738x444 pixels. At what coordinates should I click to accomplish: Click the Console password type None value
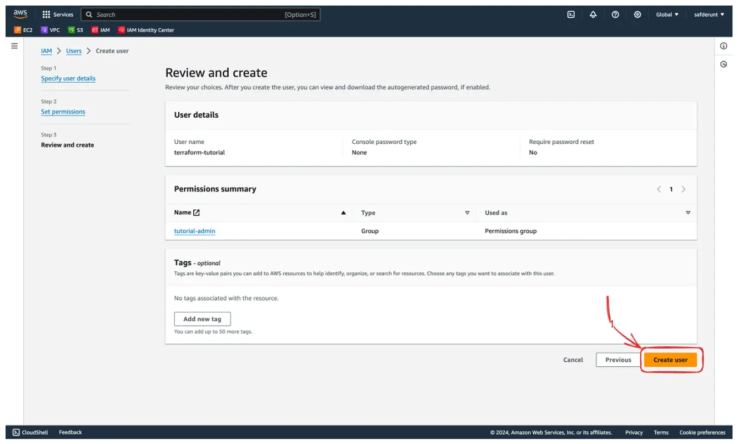359,152
